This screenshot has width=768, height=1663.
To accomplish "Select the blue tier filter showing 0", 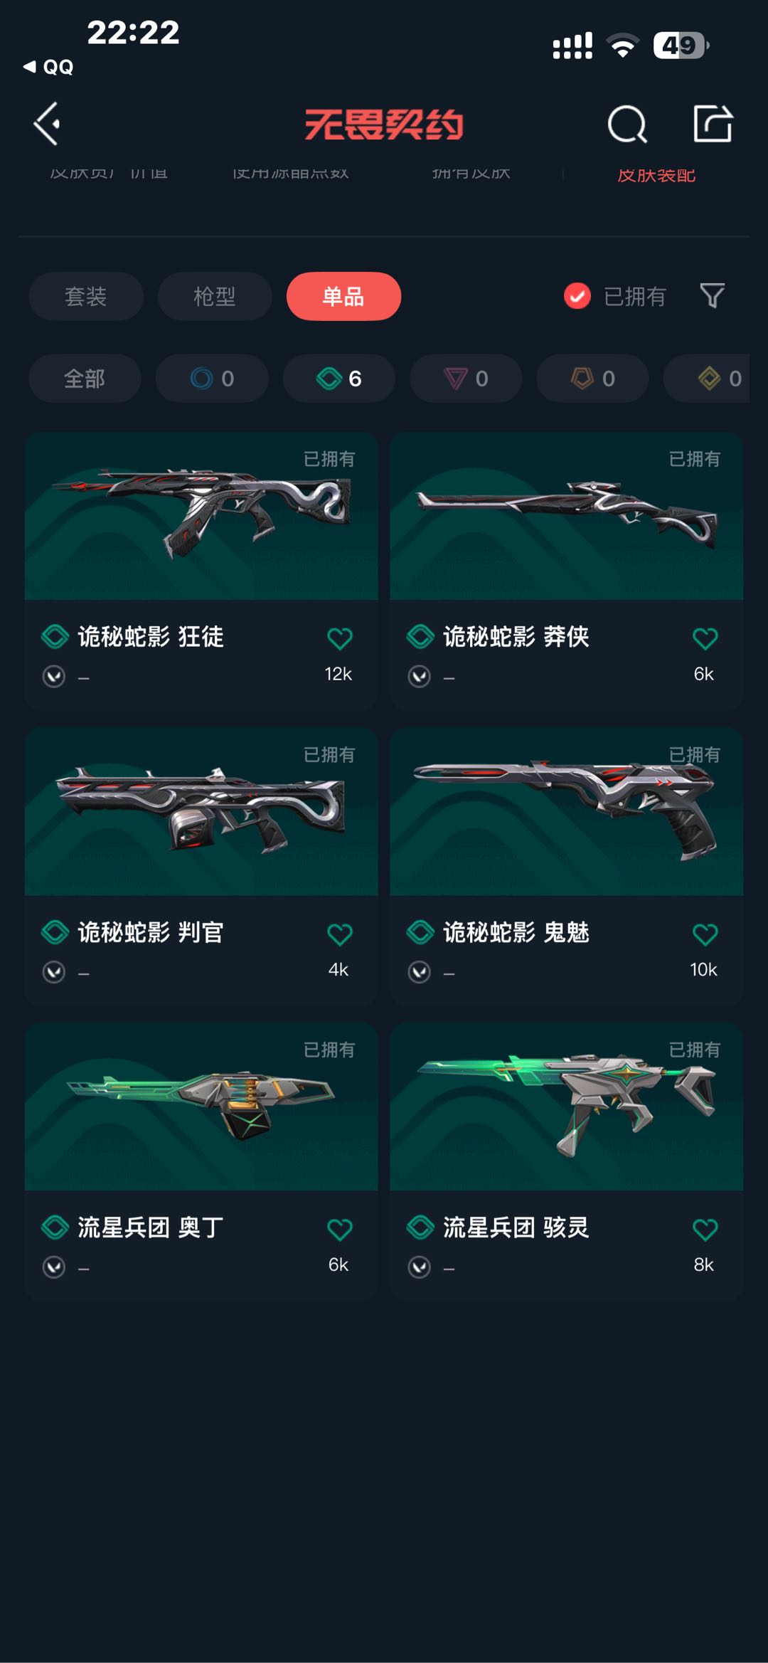I will click(x=212, y=379).
